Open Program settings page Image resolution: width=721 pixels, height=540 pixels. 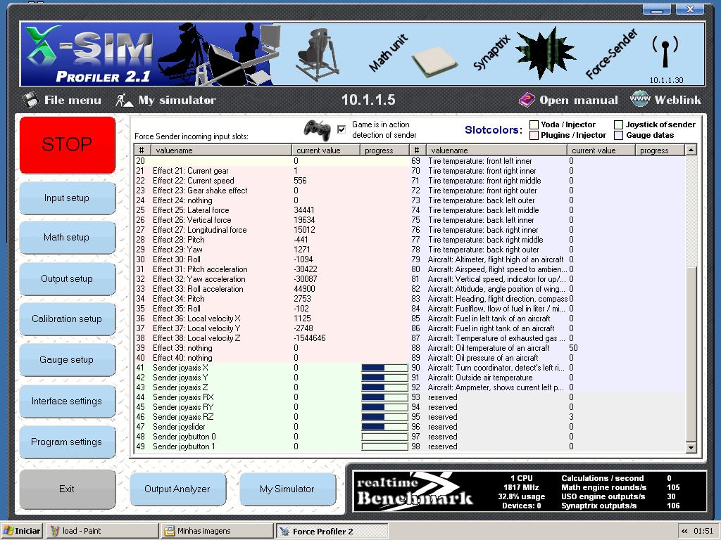(x=67, y=442)
